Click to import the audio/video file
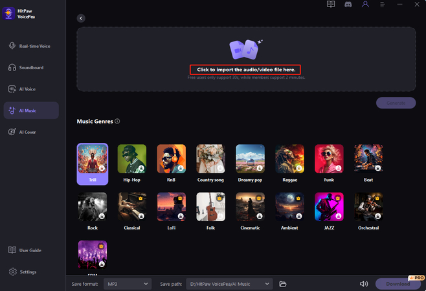The width and height of the screenshot is (426, 291). click(x=246, y=69)
